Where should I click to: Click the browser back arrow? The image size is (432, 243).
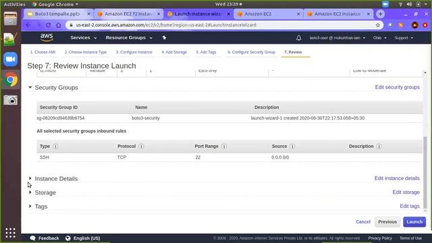click(28, 25)
